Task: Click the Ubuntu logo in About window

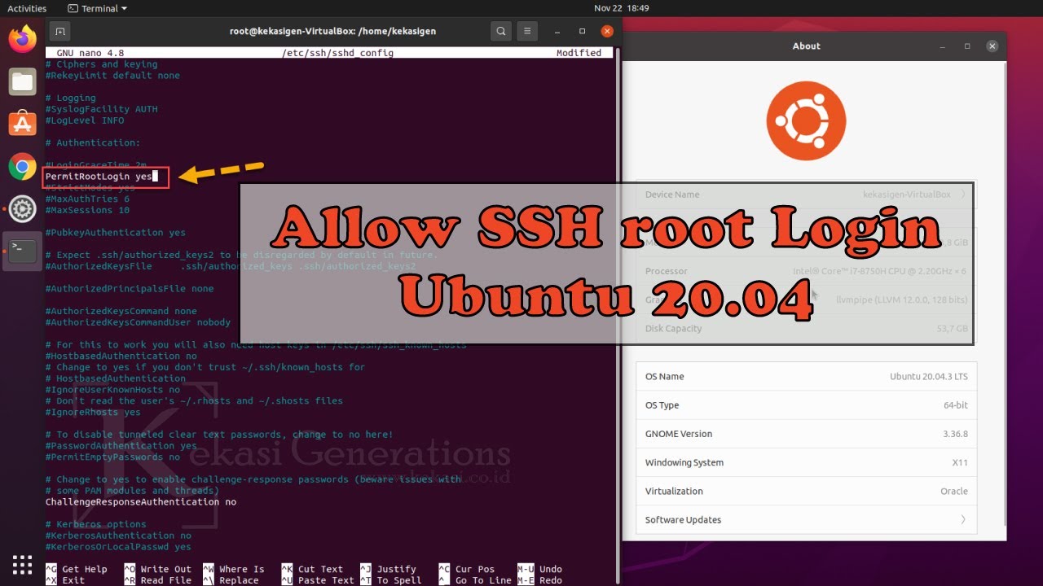Action: (806, 120)
